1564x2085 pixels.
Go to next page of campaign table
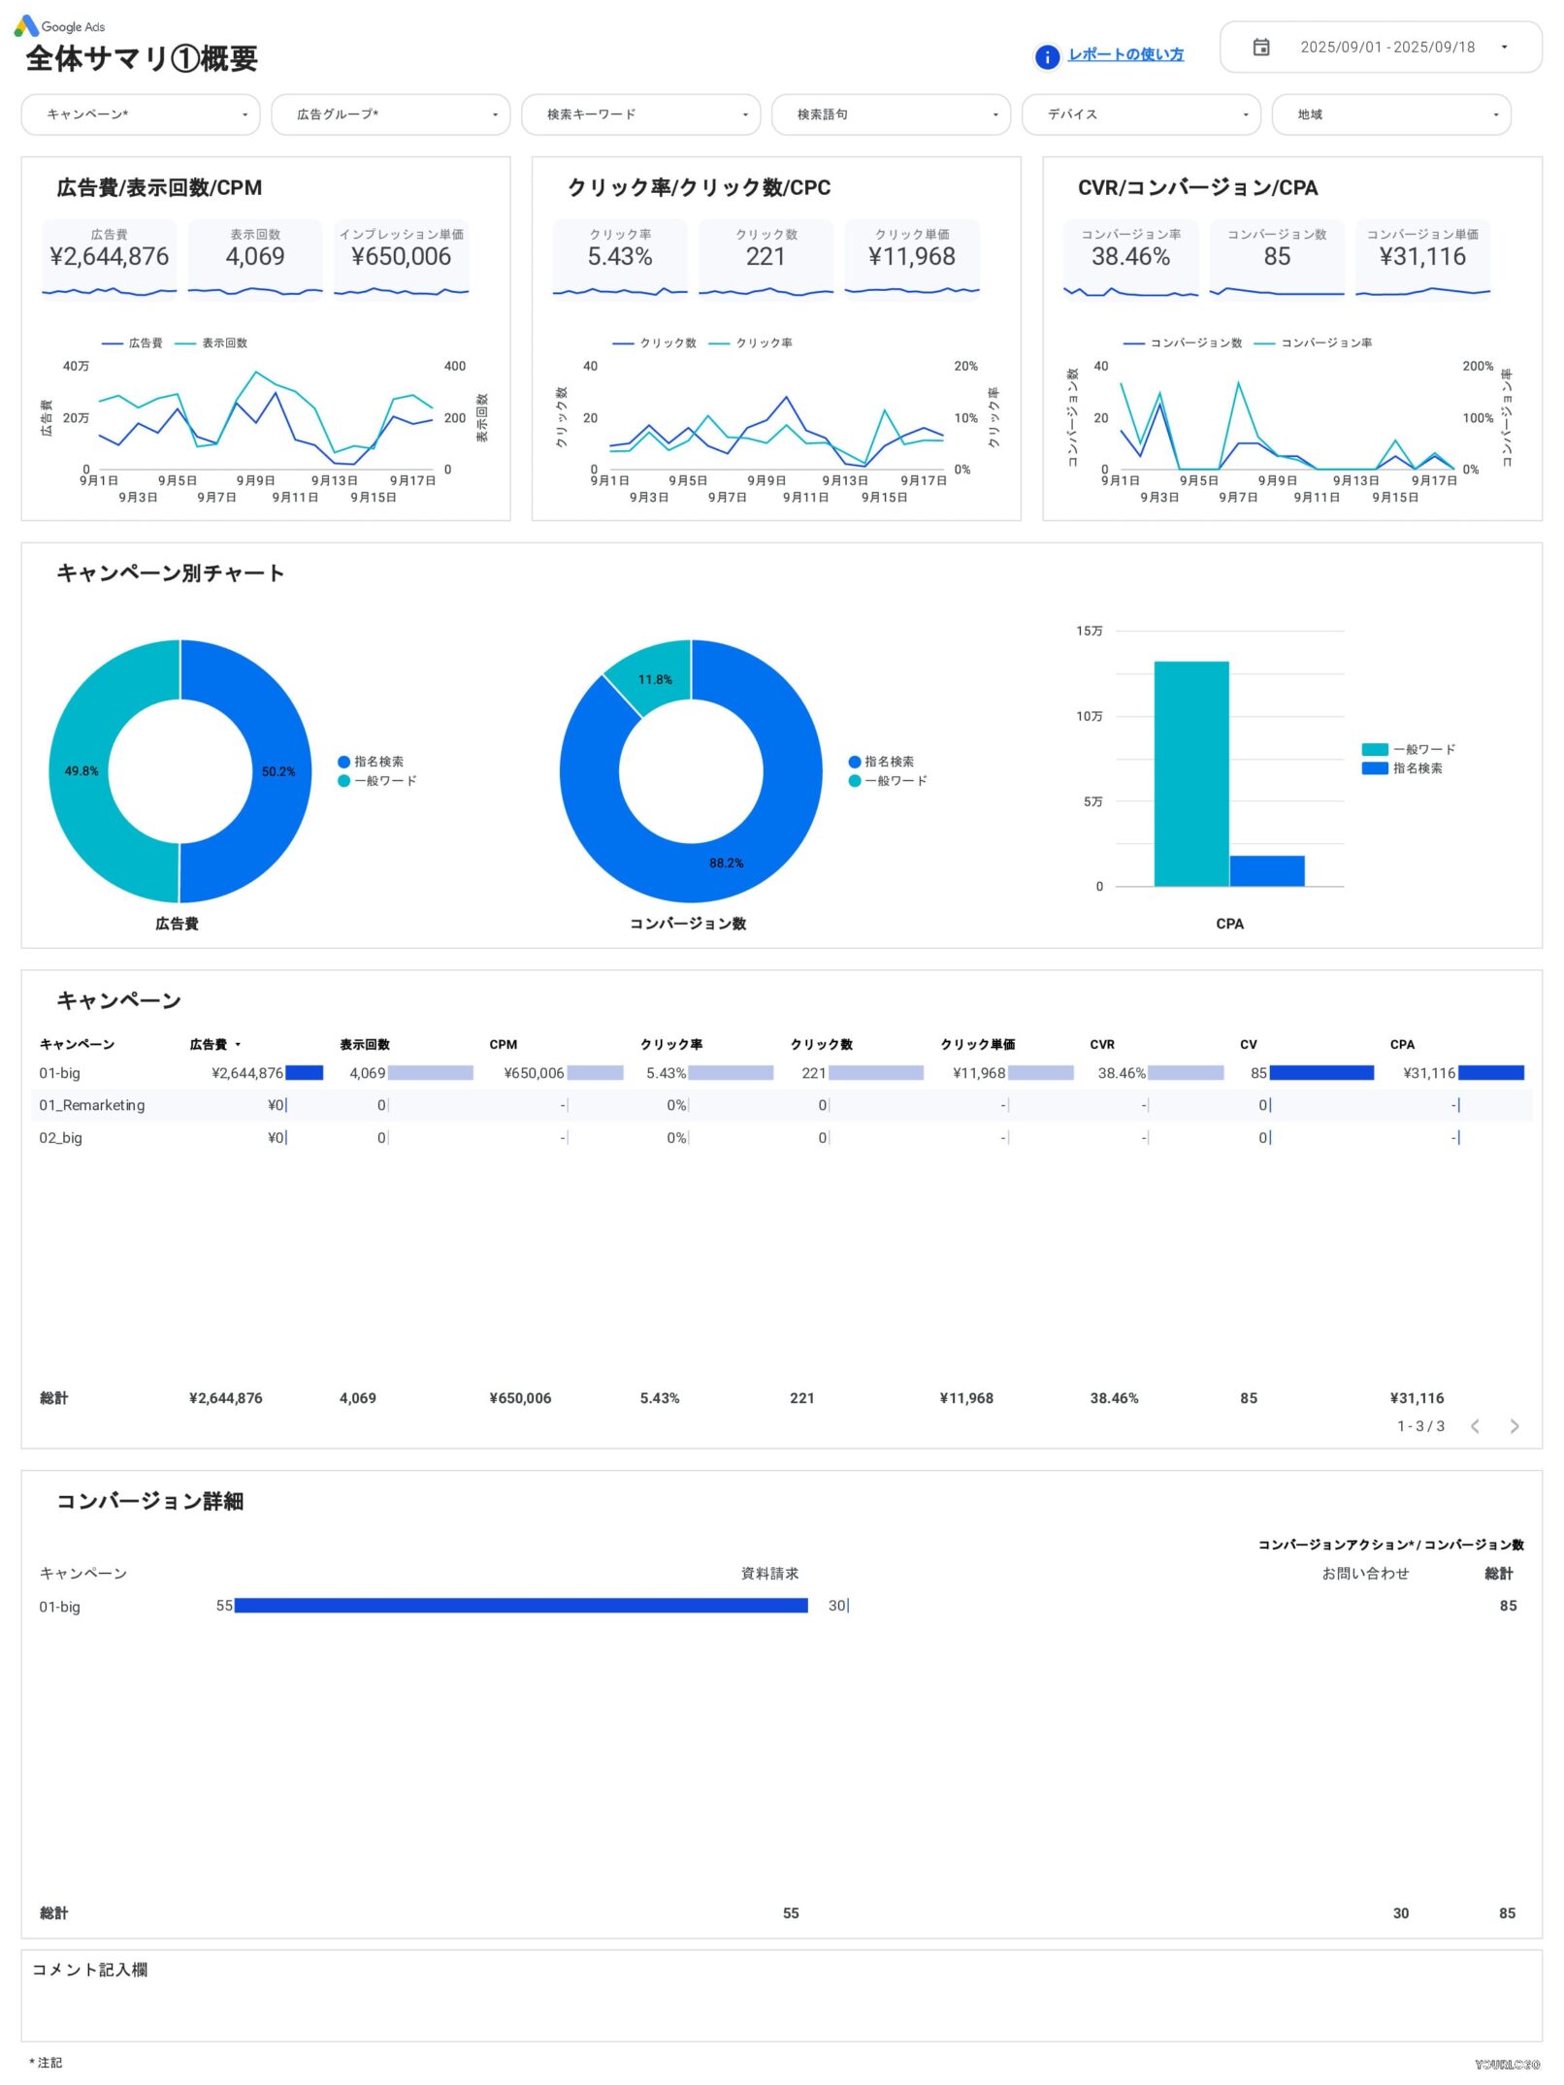(x=1514, y=1426)
